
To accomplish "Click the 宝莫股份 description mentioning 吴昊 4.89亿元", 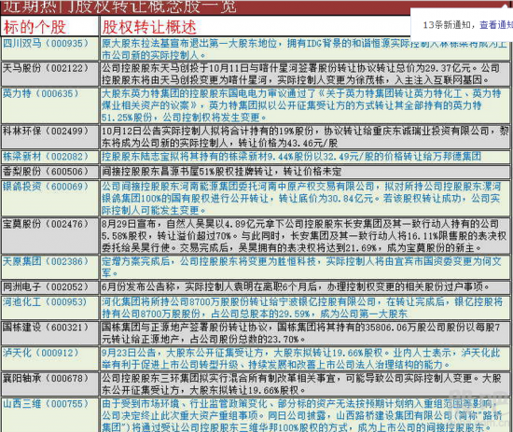I will point(304,236).
